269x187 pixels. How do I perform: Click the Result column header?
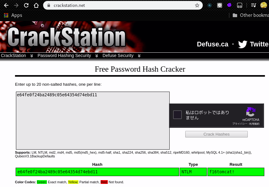[236, 165]
